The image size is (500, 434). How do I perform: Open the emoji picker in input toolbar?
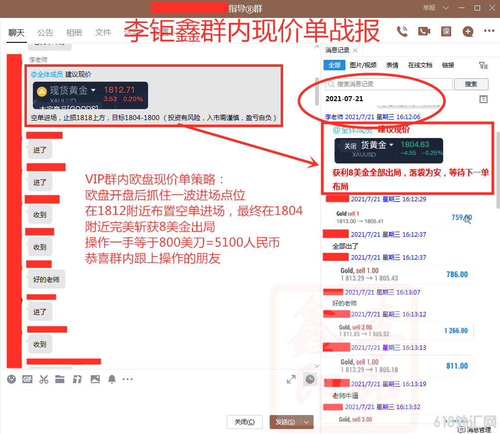point(11,379)
